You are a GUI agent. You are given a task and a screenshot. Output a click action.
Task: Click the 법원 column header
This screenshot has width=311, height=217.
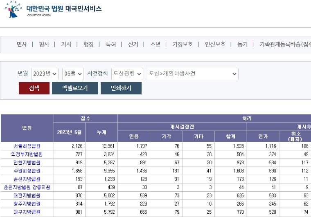coord(27,128)
